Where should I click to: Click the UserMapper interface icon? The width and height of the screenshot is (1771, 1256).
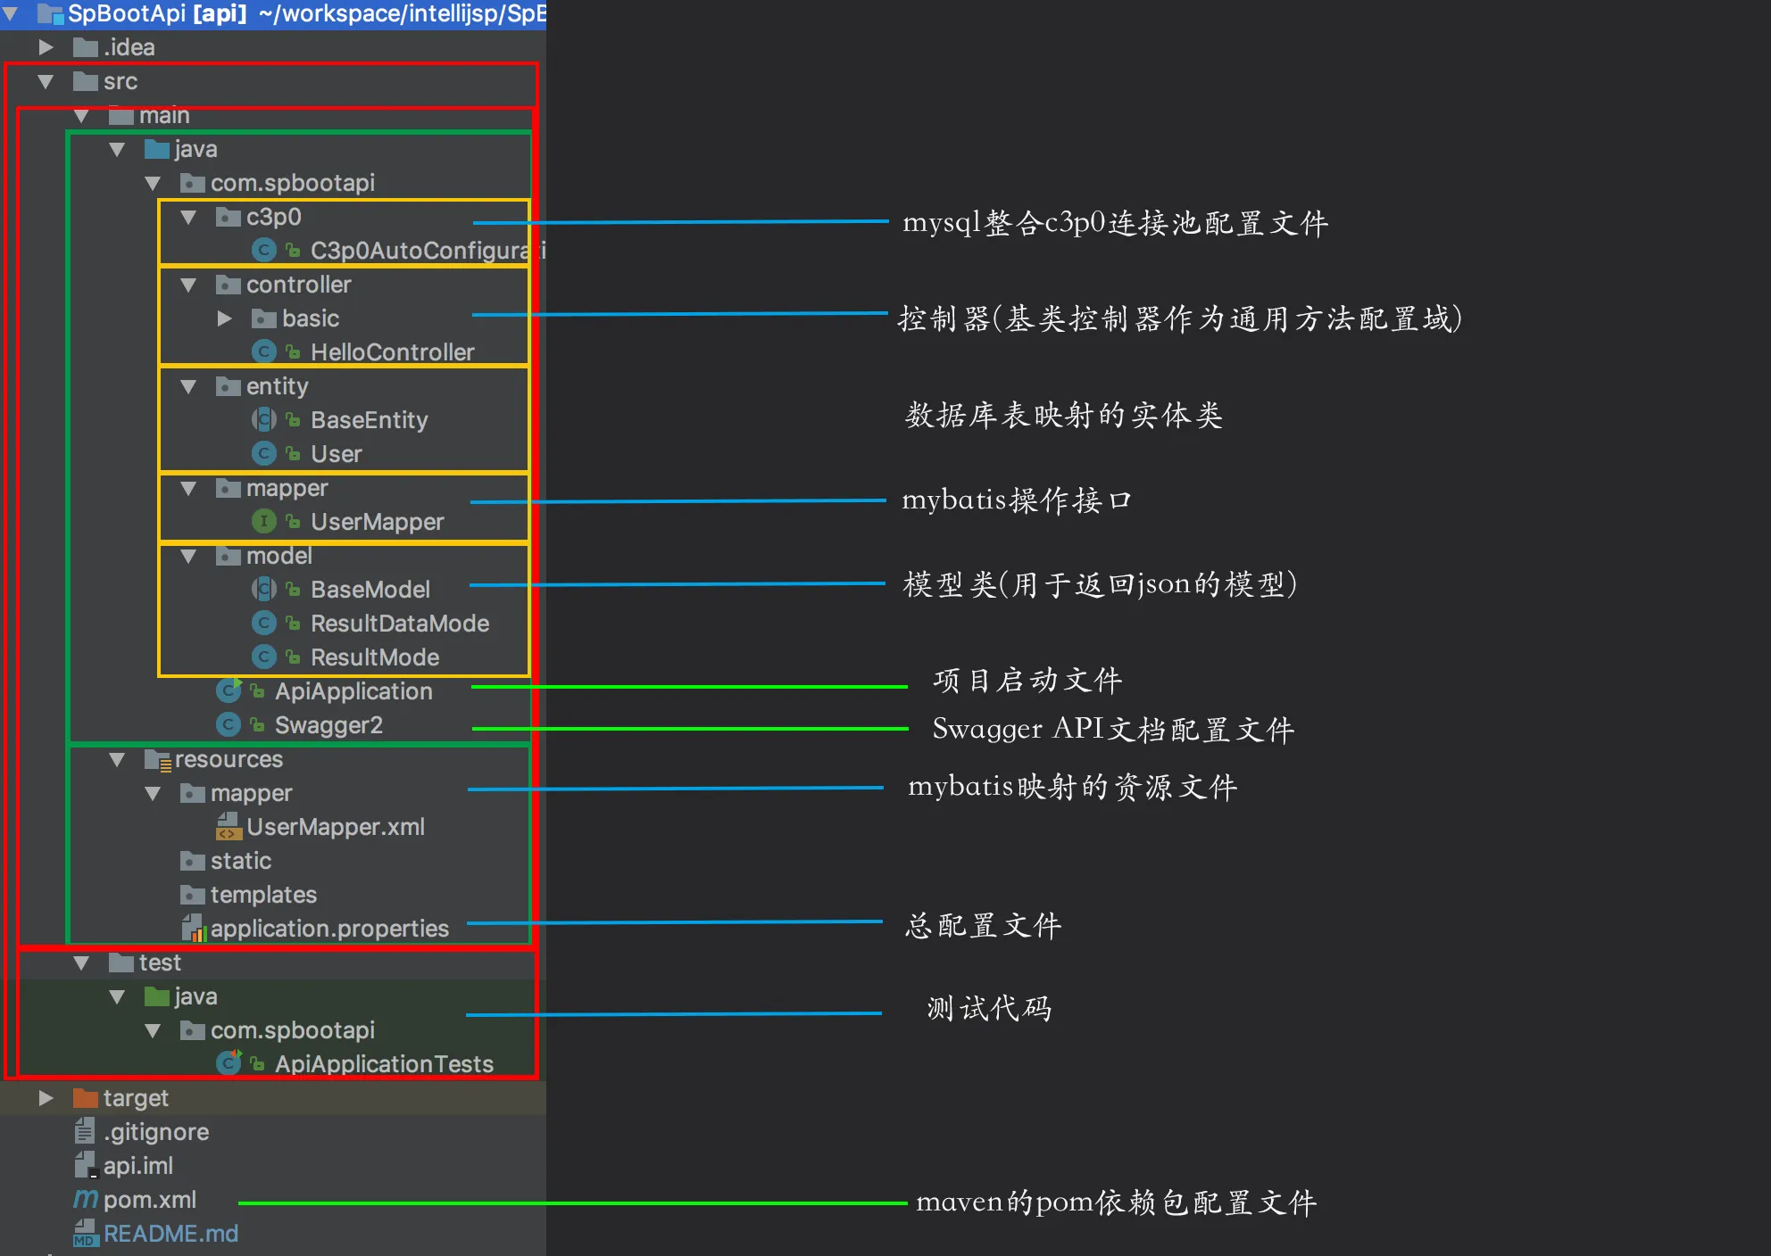pyautogui.click(x=263, y=522)
